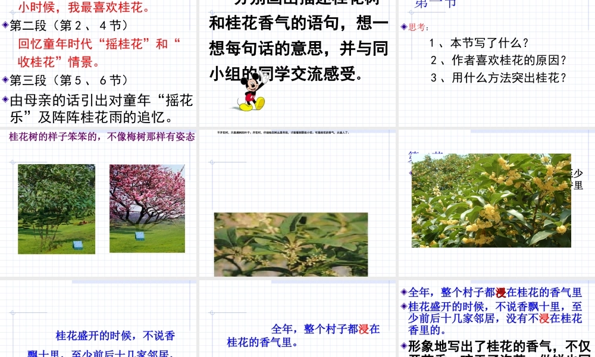Viewport: 595px width, 357px height.
Task: Click the tiny caption above the buds photo
Action: [x=283, y=133]
